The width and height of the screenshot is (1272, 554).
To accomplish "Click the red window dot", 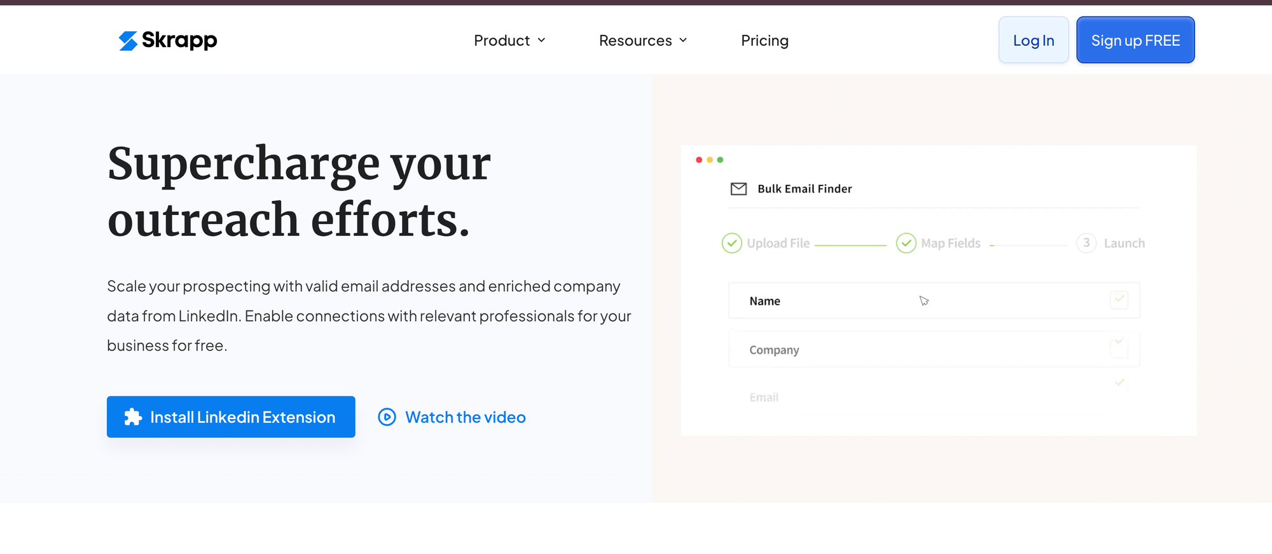I will [699, 160].
